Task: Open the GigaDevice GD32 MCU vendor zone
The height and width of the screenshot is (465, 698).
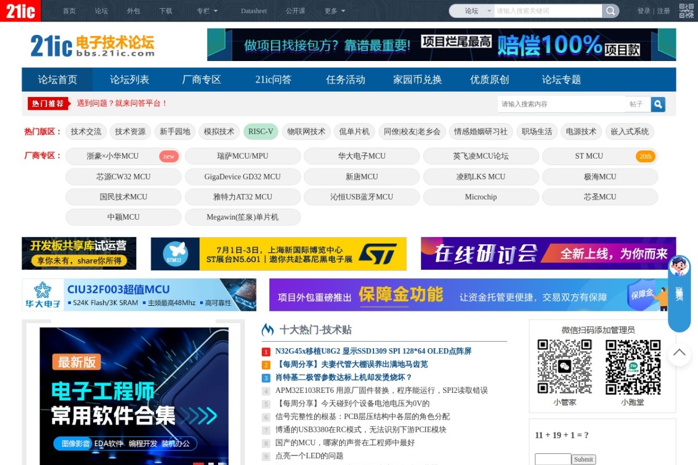Action: (x=243, y=177)
